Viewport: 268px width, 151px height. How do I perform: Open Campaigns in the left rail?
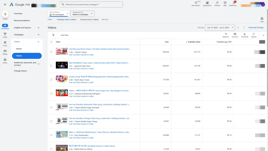coord(5,26)
